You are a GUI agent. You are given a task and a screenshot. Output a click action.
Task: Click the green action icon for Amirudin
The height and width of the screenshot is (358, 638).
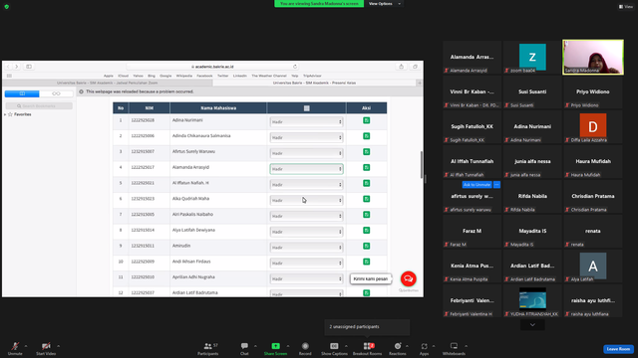(366, 246)
